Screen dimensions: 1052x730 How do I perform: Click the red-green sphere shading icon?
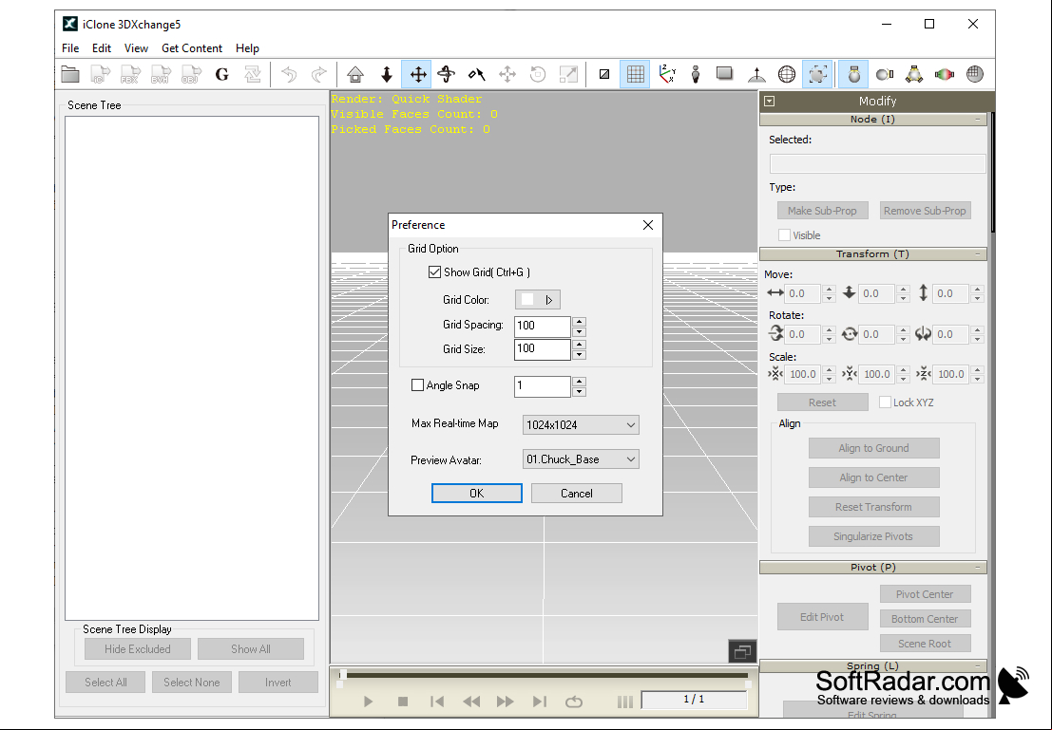point(945,74)
